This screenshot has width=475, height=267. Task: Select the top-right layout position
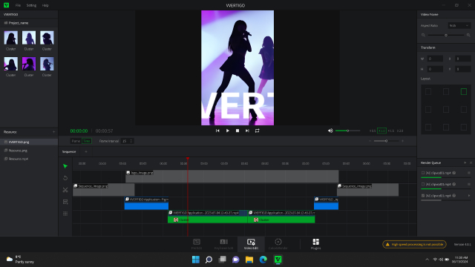(463, 91)
